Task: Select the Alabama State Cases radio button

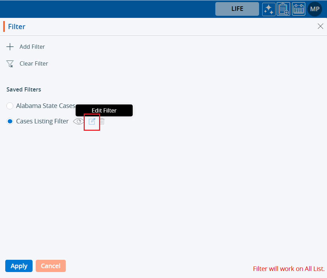Action: [10, 106]
